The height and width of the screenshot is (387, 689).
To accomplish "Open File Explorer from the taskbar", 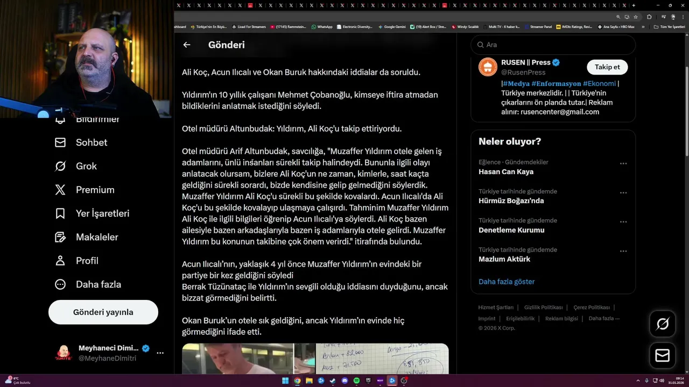I will [x=309, y=381].
